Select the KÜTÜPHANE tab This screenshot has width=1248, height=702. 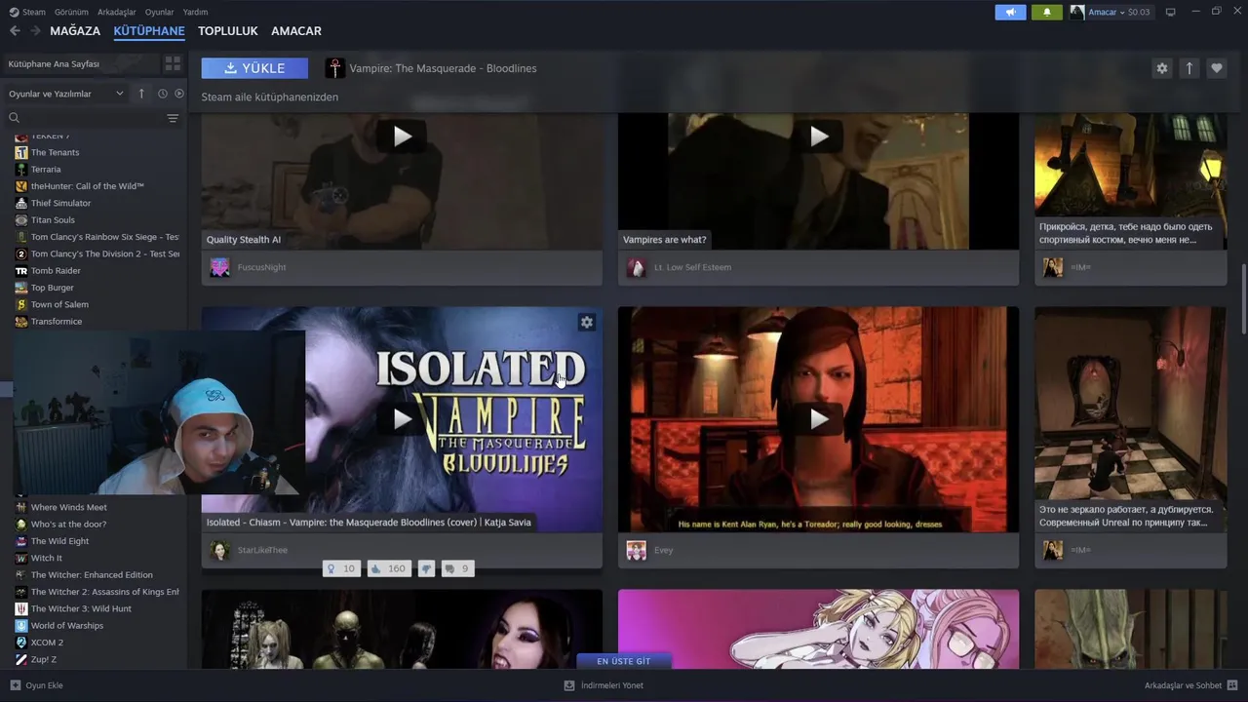point(149,31)
